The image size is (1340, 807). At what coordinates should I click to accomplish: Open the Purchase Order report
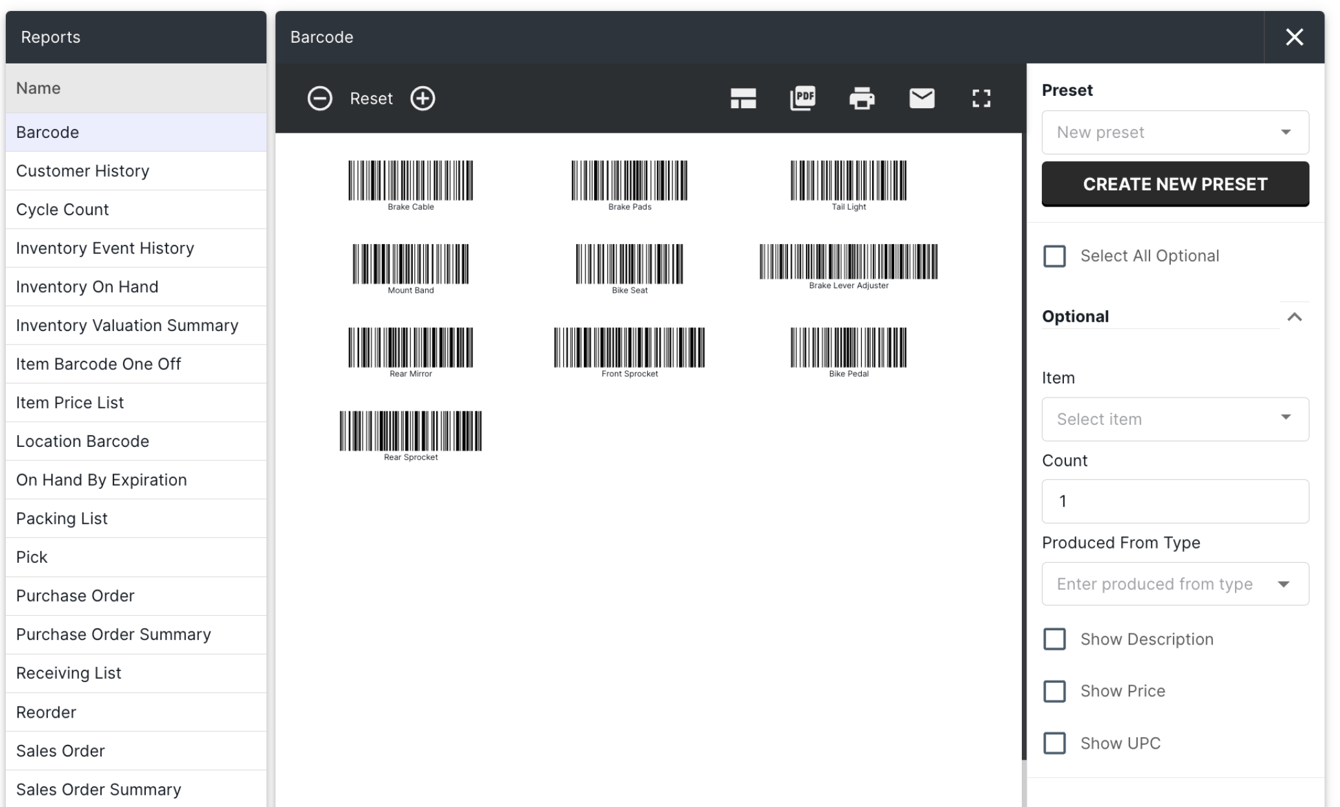point(136,596)
